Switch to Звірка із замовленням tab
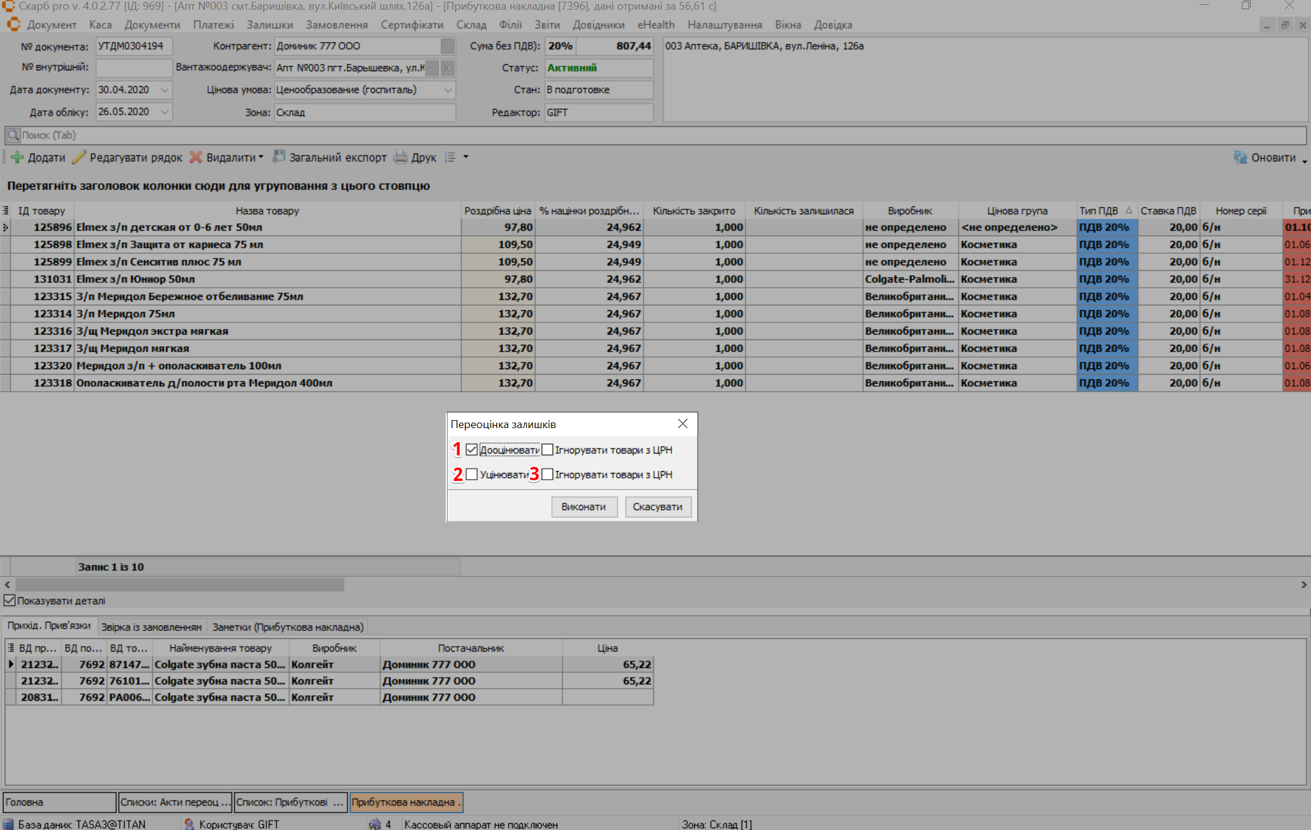The height and width of the screenshot is (830, 1311). [151, 627]
